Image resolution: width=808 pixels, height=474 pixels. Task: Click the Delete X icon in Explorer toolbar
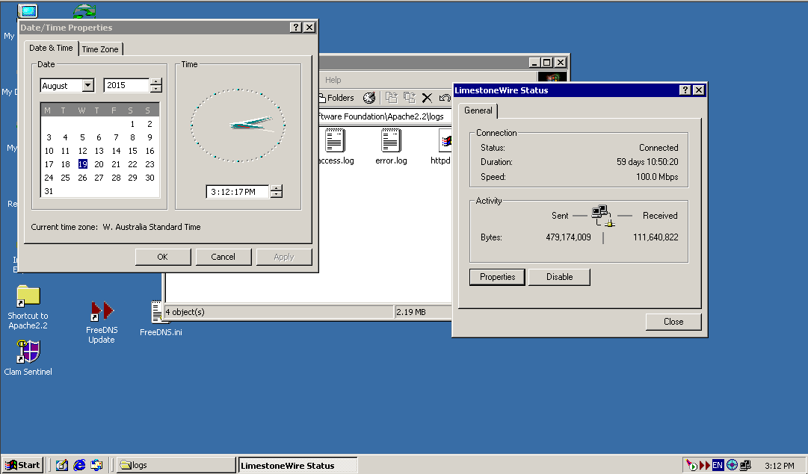[427, 98]
